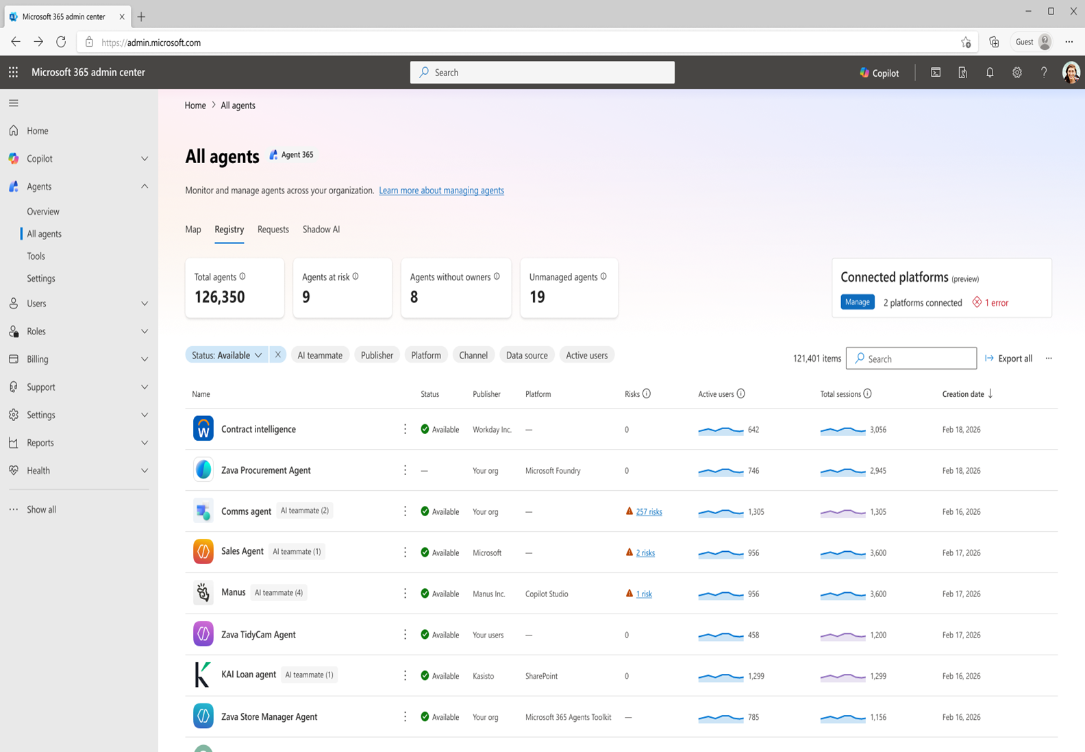Image resolution: width=1085 pixels, height=752 pixels.
Task: Clear the Status Available filter
Action: 277,355
